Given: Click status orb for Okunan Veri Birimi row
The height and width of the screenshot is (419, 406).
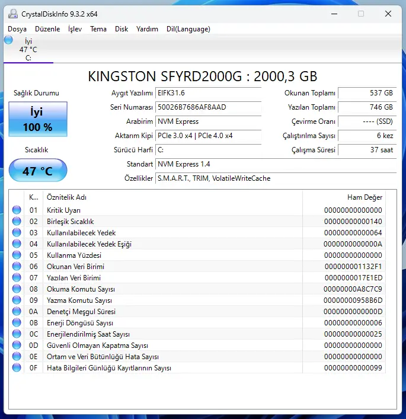Looking at the screenshot, I should (x=17, y=266).
